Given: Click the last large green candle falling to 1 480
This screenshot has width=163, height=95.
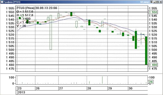Looking at the screenshot, I should pyautogui.click(x=146, y=51).
